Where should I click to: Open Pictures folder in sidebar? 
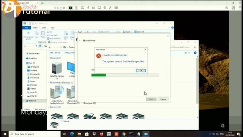[32, 85]
